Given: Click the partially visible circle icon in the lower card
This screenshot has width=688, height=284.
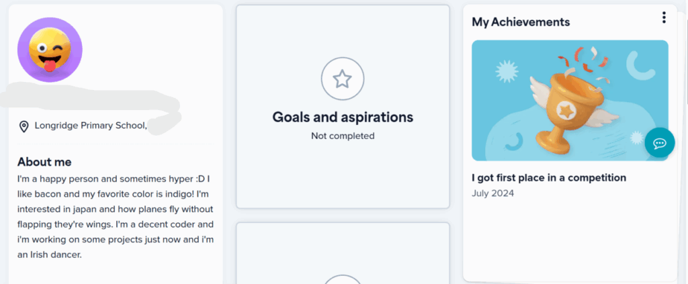Looking at the screenshot, I should (x=343, y=279).
